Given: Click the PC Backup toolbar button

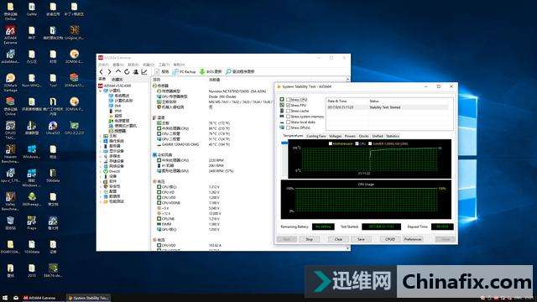Looking at the screenshot, I should tap(184, 71).
